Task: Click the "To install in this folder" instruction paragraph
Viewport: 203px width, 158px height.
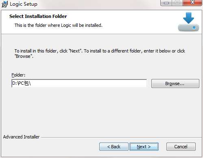Action: point(100,53)
